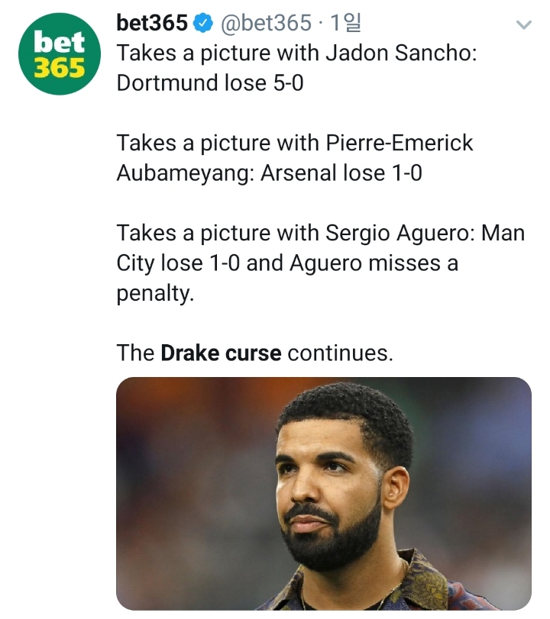Click the word continues.
550x619 pixels.
click(340, 353)
